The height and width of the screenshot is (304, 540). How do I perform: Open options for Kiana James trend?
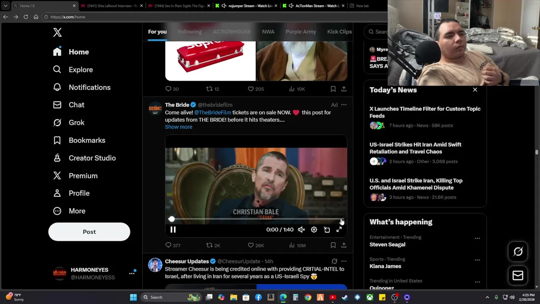(x=477, y=260)
